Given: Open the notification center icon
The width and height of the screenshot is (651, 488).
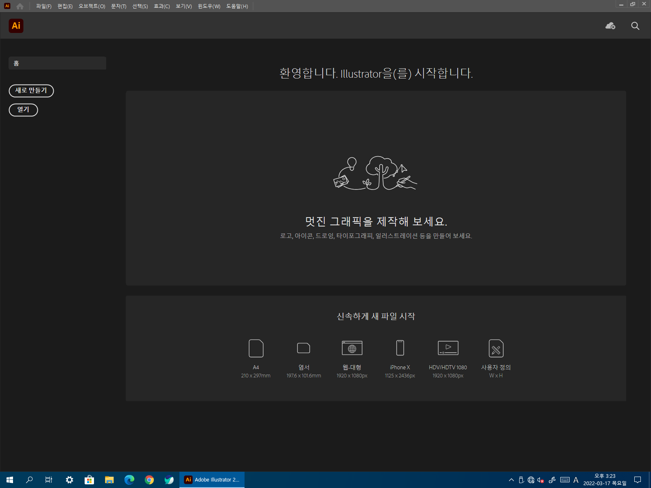Looking at the screenshot, I should (x=638, y=480).
